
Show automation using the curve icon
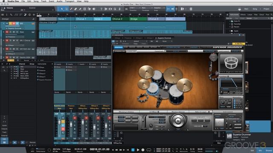pyautogui.click(x=16, y=15)
